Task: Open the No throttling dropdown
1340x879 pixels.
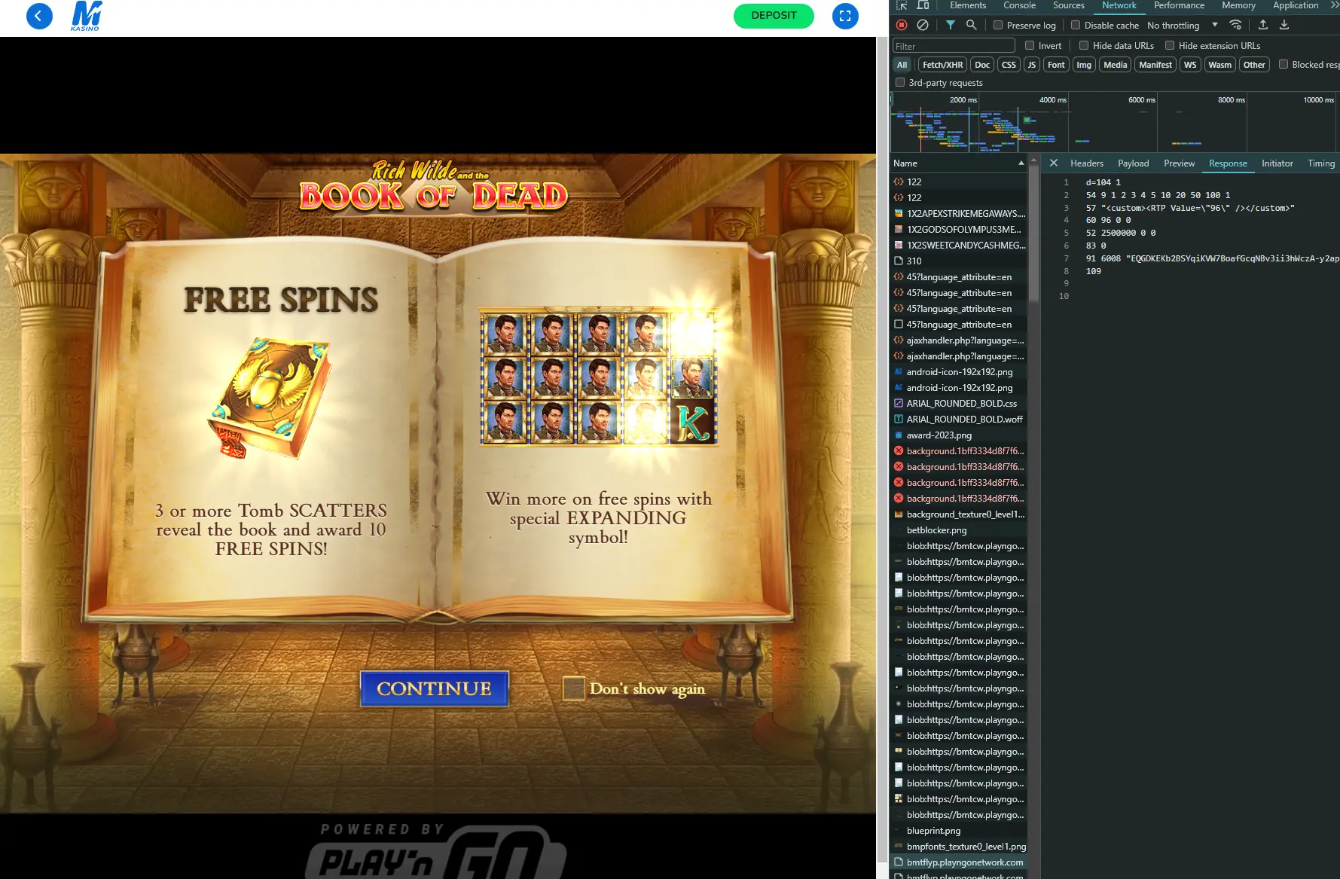Action: [x=1182, y=25]
